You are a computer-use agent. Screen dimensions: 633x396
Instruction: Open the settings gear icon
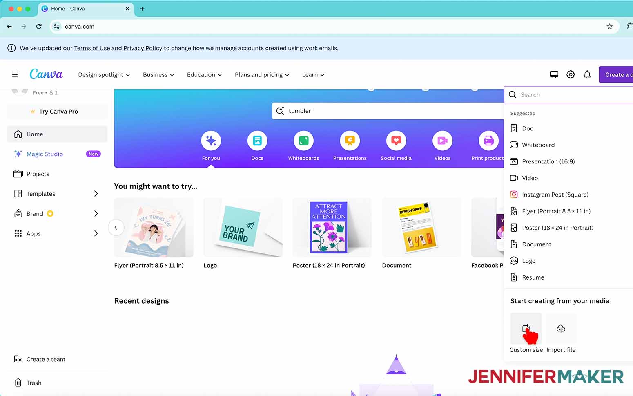coord(571,74)
